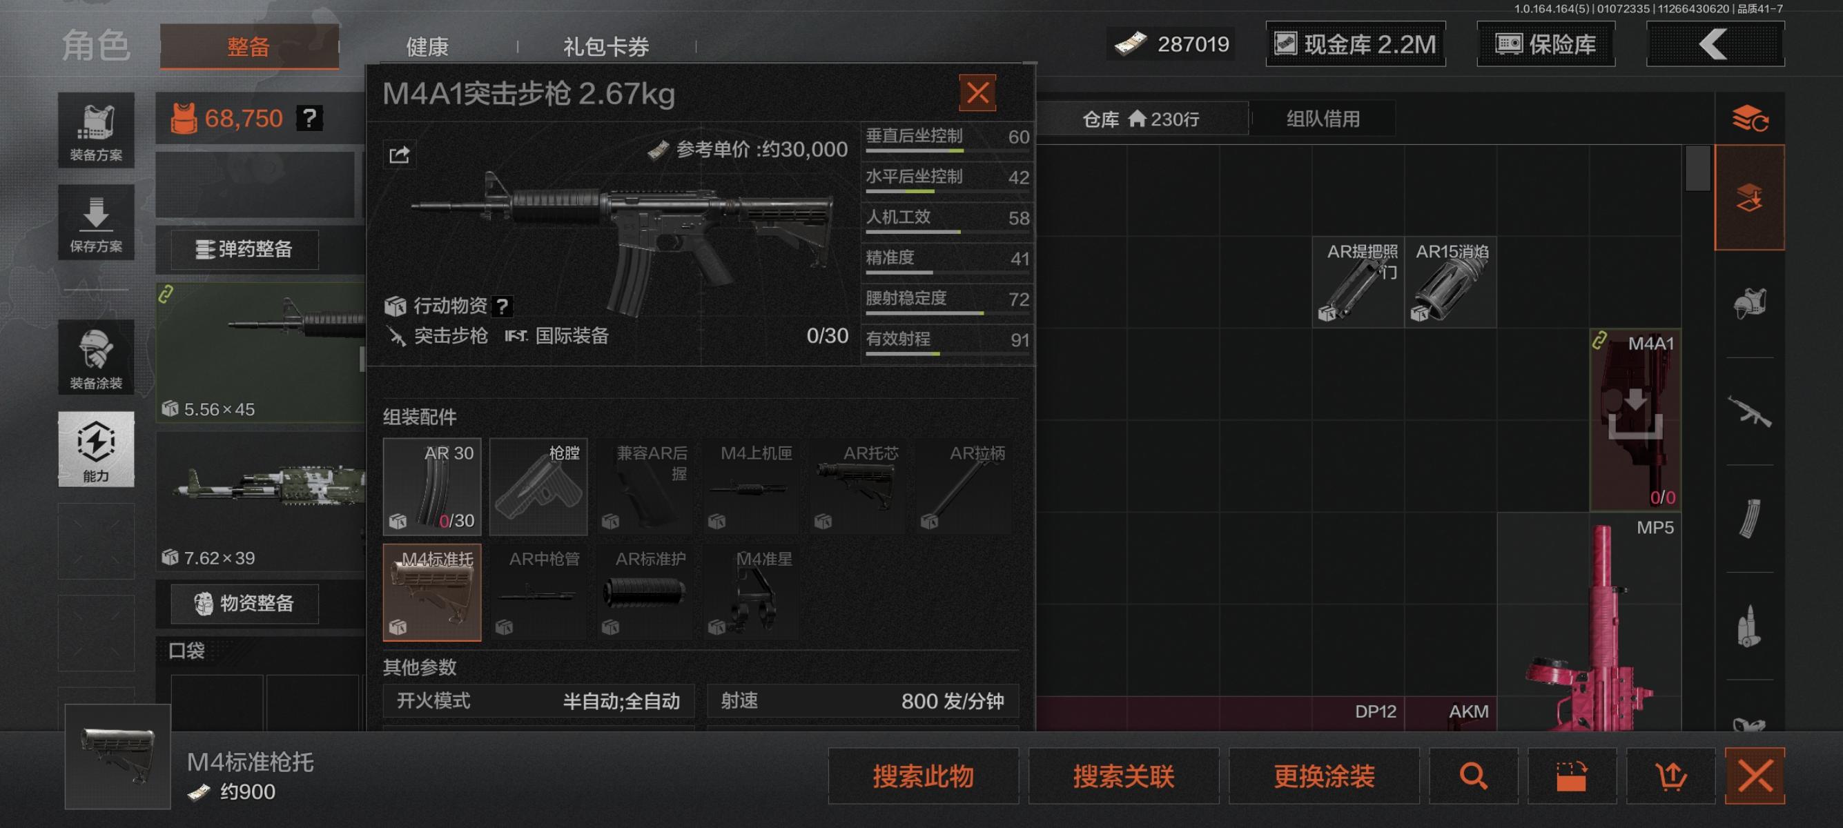Click the 更换涂装 button
1843x828 pixels.
[x=1325, y=776]
